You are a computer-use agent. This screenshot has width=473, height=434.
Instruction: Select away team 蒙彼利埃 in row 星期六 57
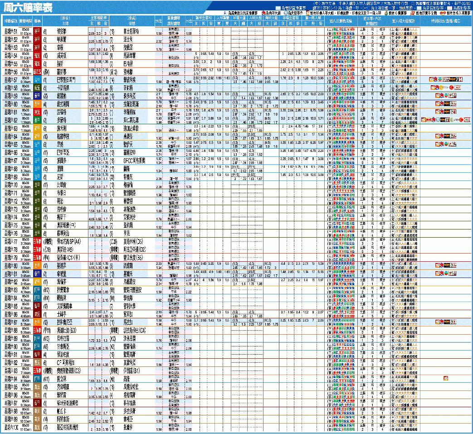[x=129, y=80]
